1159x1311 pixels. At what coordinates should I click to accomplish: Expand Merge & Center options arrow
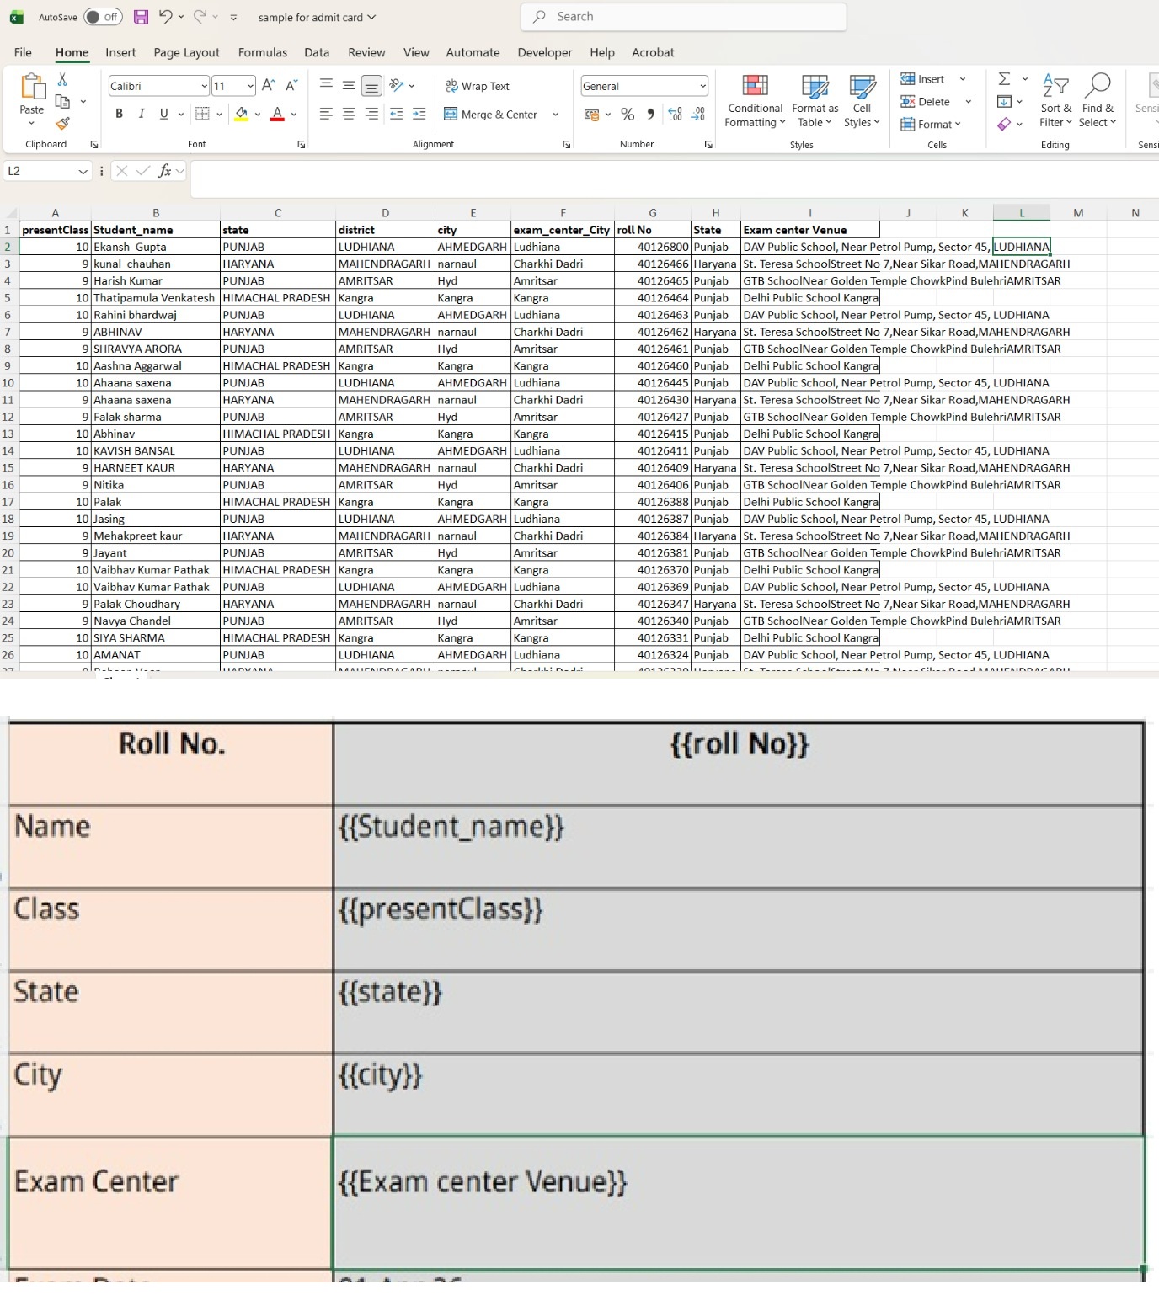coord(555,115)
